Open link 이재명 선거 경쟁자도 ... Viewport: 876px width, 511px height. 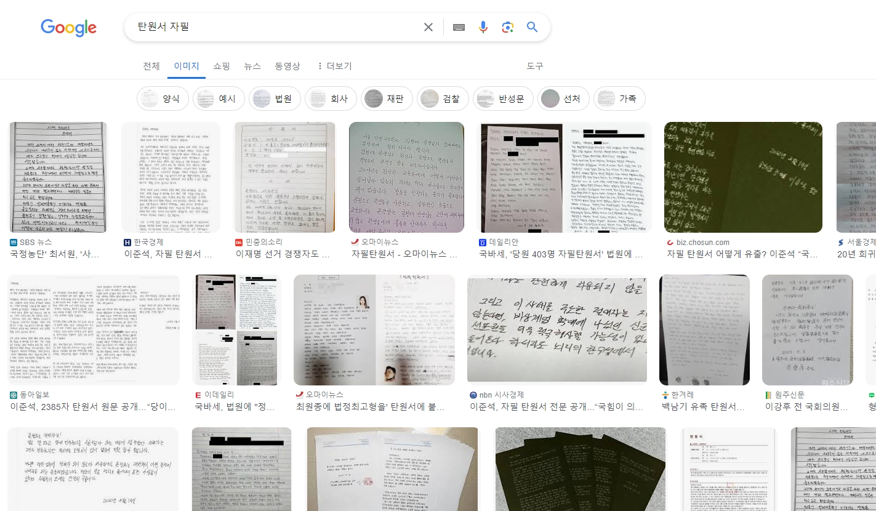283,254
